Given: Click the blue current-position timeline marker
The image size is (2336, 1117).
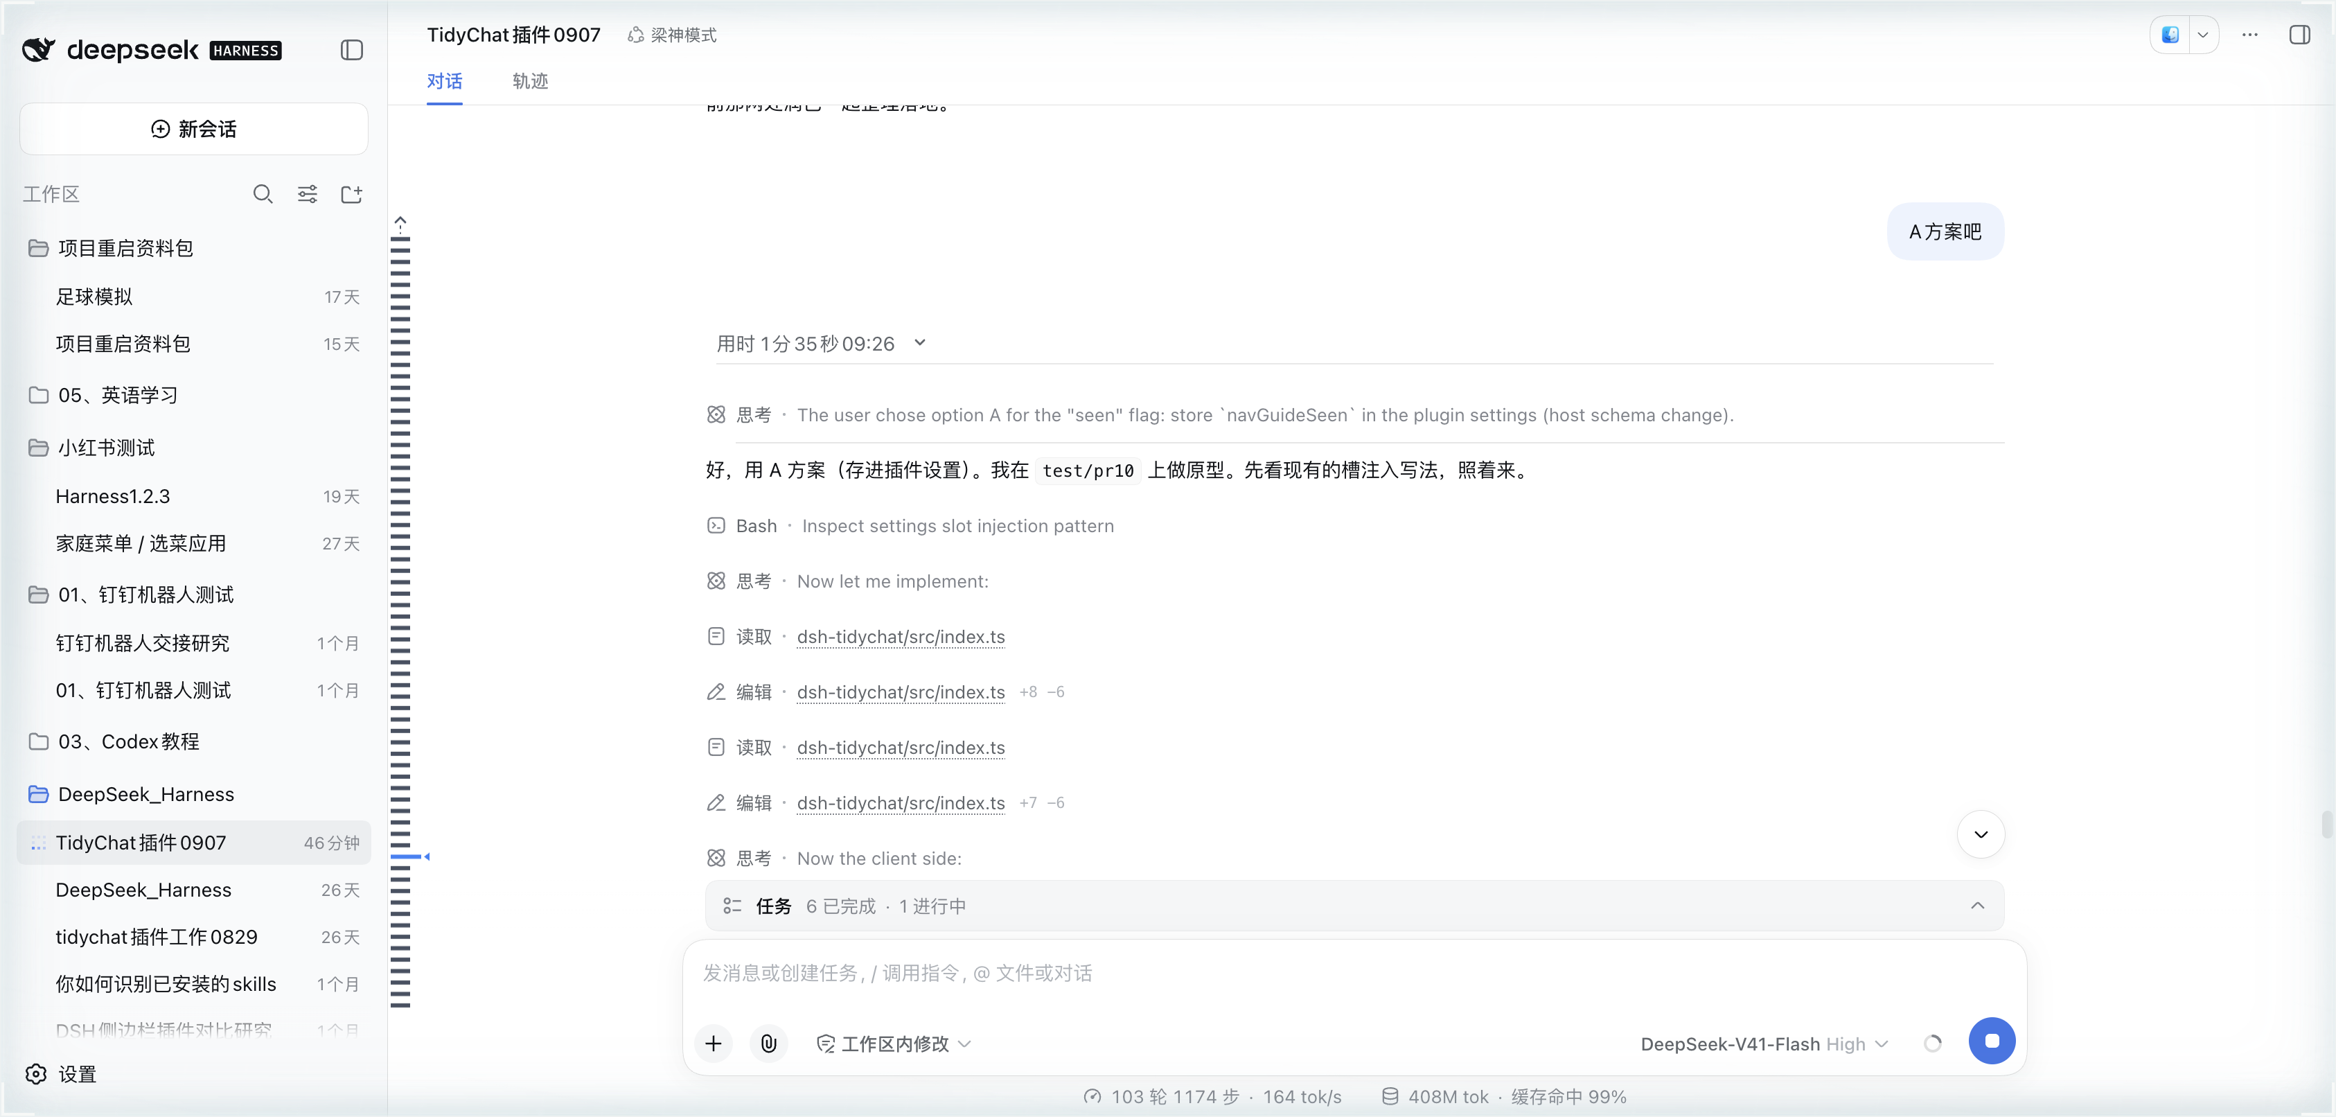Looking at the screenshot, I should (x=409, y=856).
